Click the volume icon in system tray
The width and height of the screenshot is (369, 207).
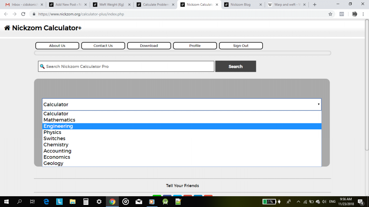[x=324, y=202]
